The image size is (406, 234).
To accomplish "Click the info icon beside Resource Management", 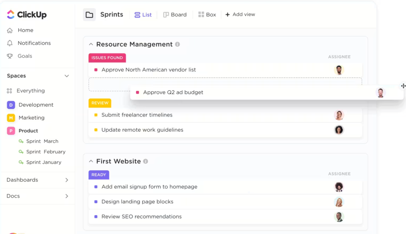I will 177,44.
